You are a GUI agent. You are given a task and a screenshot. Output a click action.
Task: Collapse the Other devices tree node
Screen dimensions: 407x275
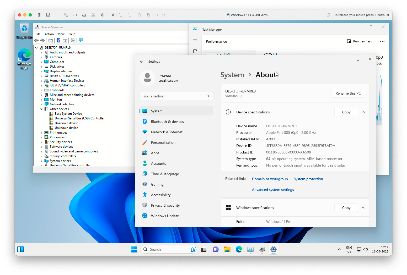point(41,109)
